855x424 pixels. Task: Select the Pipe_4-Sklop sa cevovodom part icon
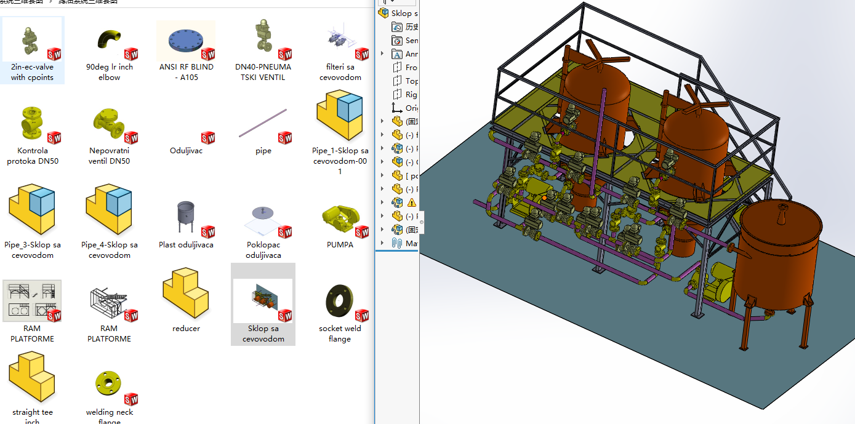tap(109, 209)
